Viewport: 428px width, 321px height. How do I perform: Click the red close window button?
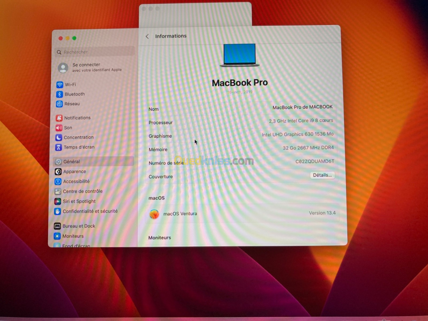[61, 38]
